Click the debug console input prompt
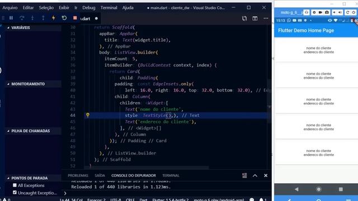Image resolution: width=358 pixels, height=201 pixels. click(167, 194)
